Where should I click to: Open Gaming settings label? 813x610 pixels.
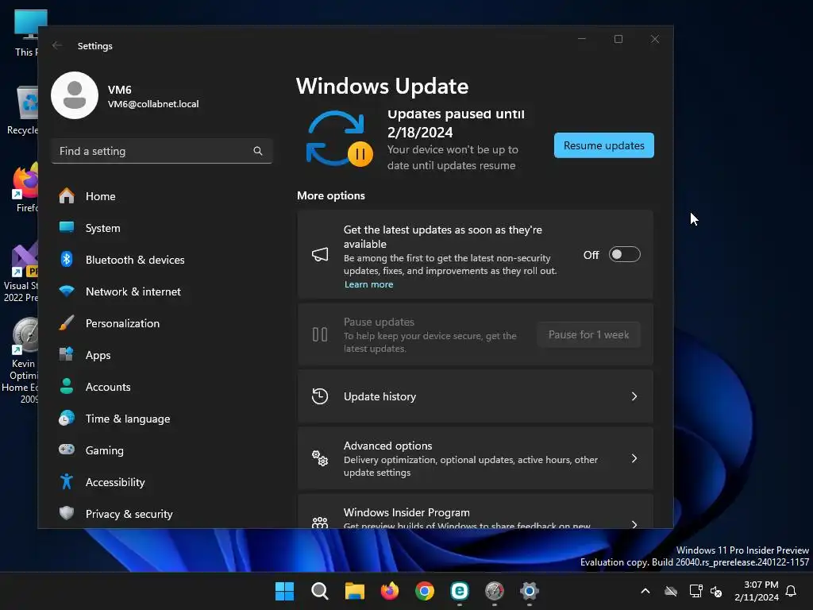point(104,450)
